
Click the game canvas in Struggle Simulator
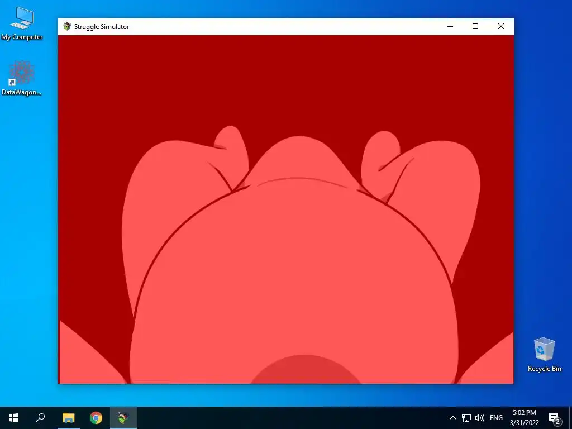pyautogui.click(x=286, y=209)
